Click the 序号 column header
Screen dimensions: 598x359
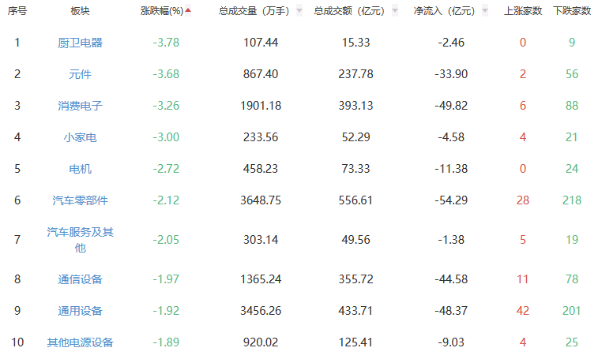[x=17, y=11]
